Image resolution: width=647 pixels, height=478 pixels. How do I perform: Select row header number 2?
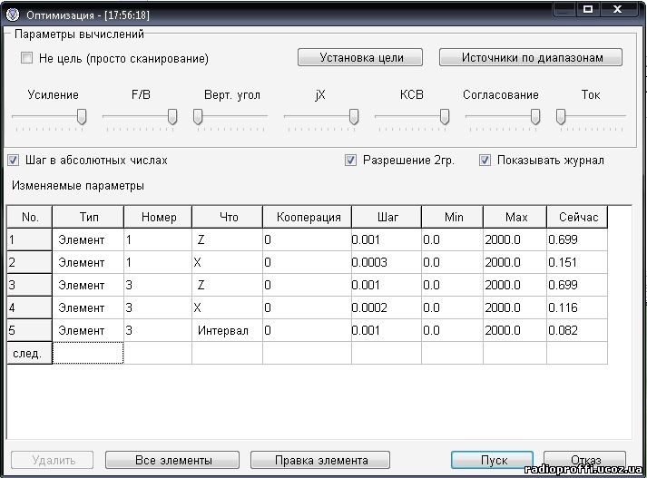(x=30, y=262)
